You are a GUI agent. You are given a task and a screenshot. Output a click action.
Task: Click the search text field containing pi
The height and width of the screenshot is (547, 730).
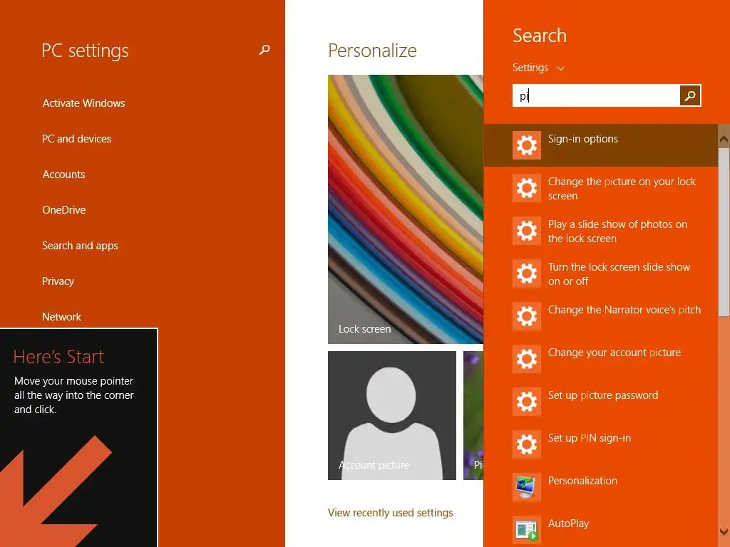click(596, 96)
